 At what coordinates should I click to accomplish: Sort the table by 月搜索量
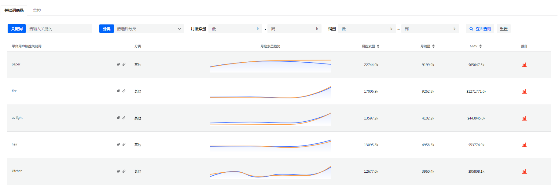point(378,46)
